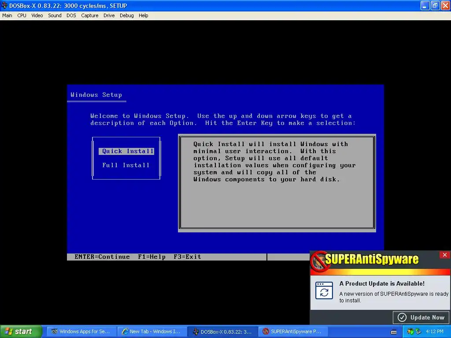Click the keyboard icon in the taskbar

click(x=394, y=332)
